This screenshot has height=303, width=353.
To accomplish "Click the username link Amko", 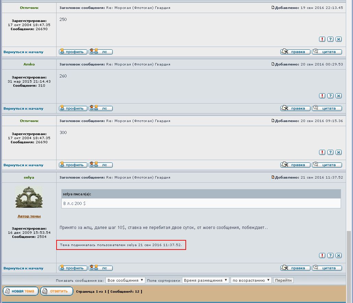I will click(x=29, y=64).
